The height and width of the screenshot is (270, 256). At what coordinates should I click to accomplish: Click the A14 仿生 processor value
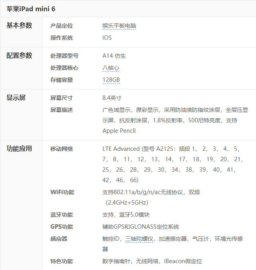point(114,56)
